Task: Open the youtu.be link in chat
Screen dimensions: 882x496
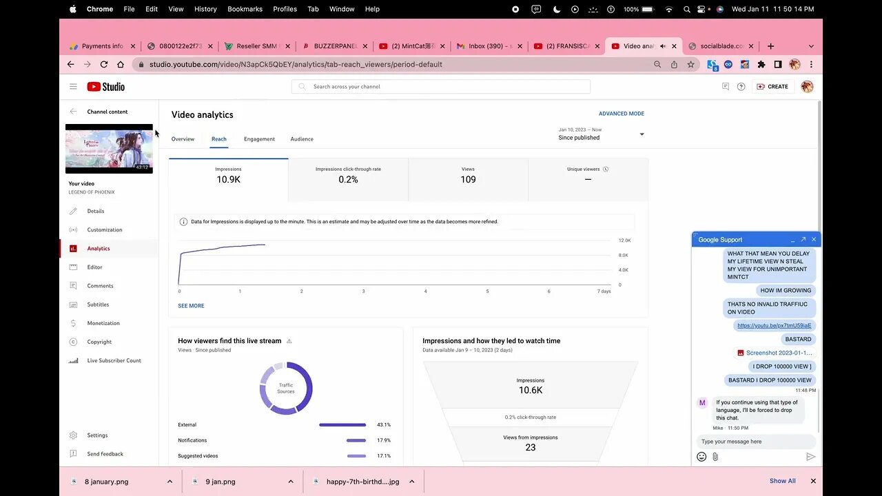Action: click(775, 325)
